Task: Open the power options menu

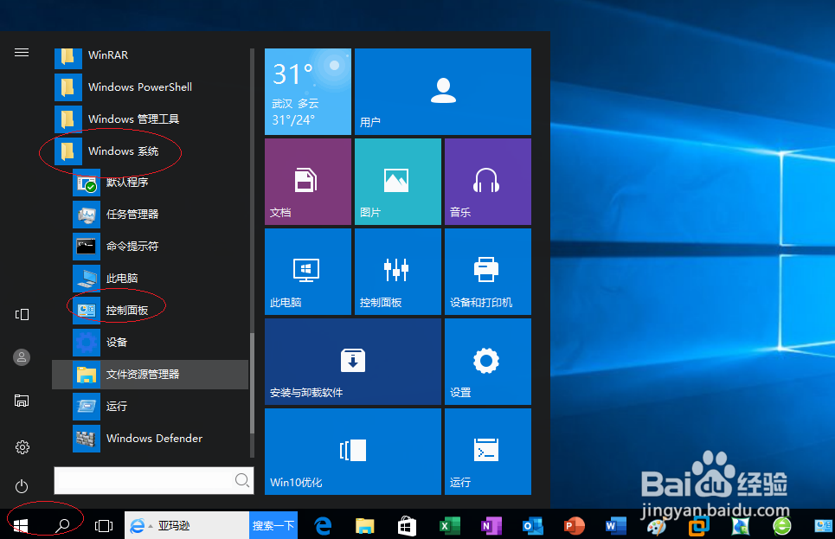Action: coord(22,486)
